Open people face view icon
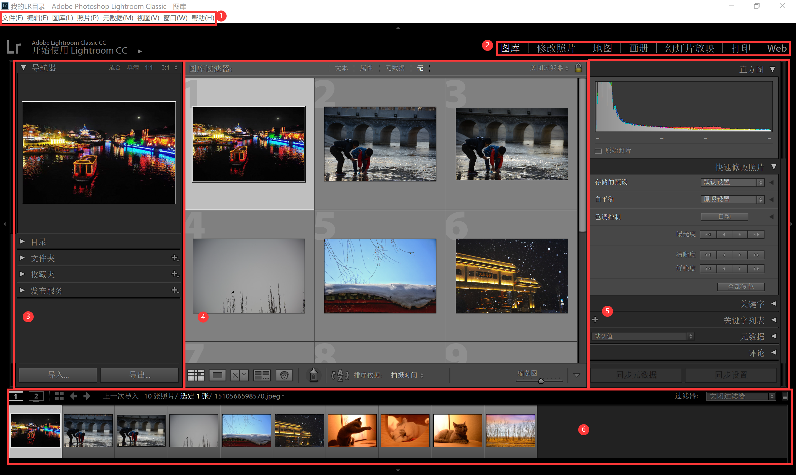 click(x=284, y=375)
